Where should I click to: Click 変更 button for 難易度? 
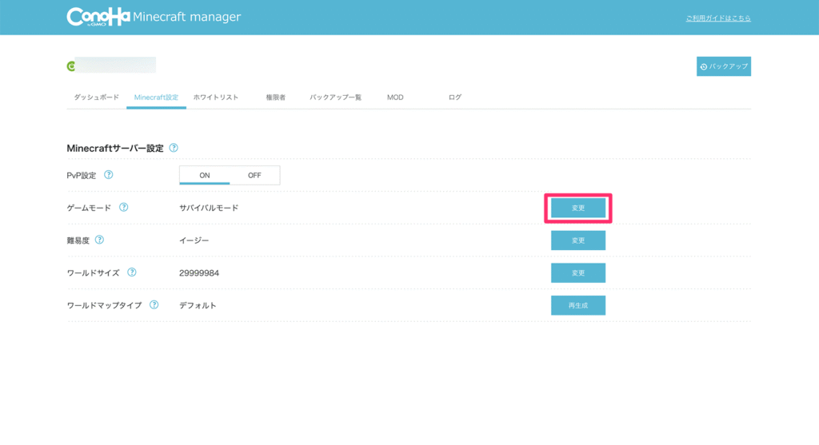[x=578, y=240]
